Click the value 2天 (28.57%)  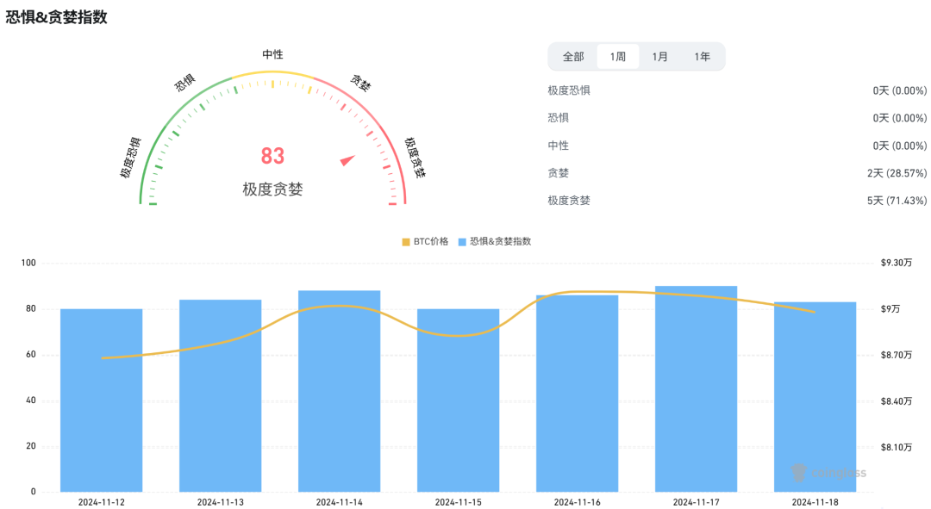[x=897, y=173]
